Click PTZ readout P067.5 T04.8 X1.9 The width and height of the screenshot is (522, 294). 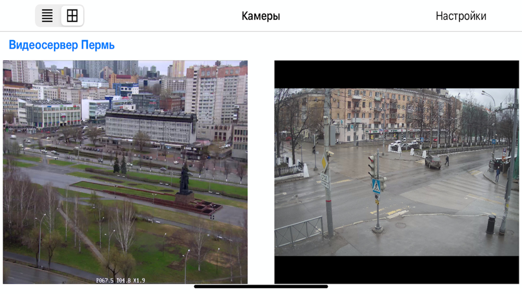click(121, 280)
